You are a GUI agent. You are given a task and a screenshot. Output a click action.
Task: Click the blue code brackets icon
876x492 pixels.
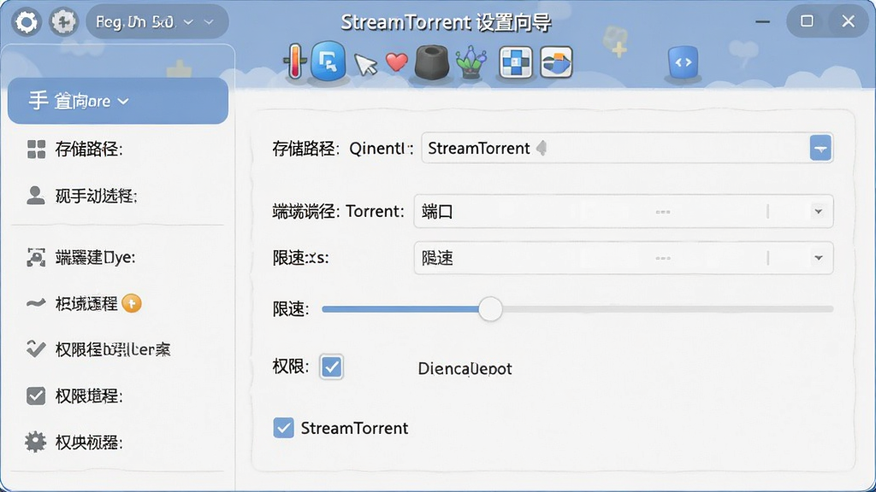point(683,62)
